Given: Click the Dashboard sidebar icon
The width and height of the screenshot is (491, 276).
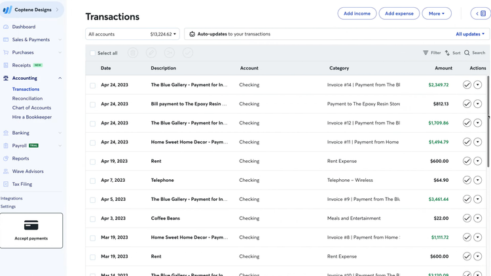Looking at the screenshot, I should point(6,27).
